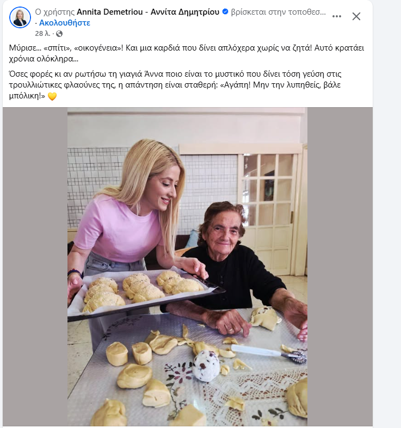Close the post with the X
This screenshot has height=428, width=401.
pos(356,16)
